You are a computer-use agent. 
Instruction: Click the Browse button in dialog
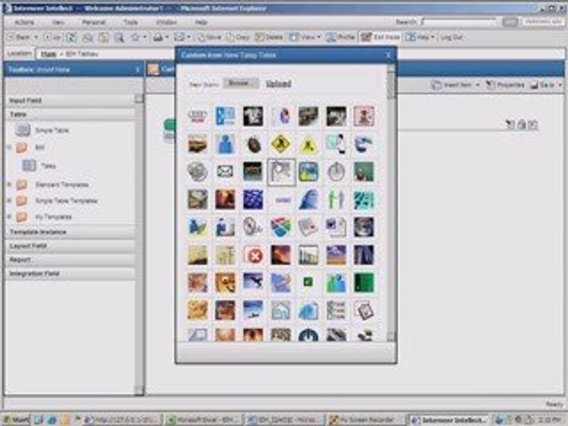coord(241,83)
